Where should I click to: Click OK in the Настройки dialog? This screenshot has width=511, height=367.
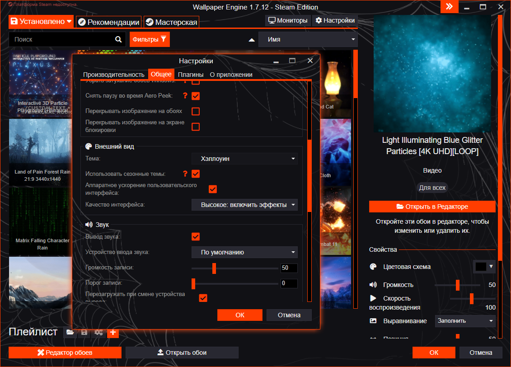click(240, 315)
